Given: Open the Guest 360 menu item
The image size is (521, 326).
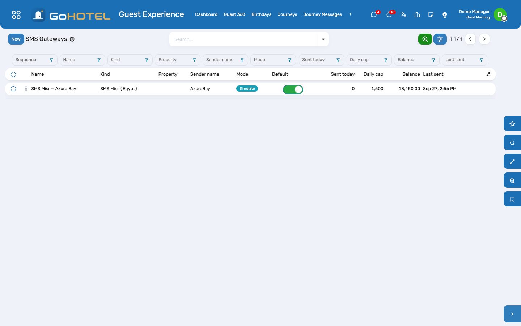Looking at the screenshot, I should point(234,14).
